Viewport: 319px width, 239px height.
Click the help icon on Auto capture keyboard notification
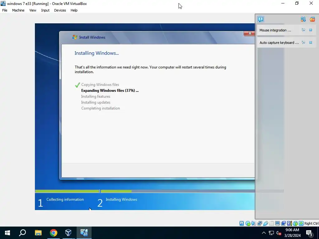[x=303, y=42]
